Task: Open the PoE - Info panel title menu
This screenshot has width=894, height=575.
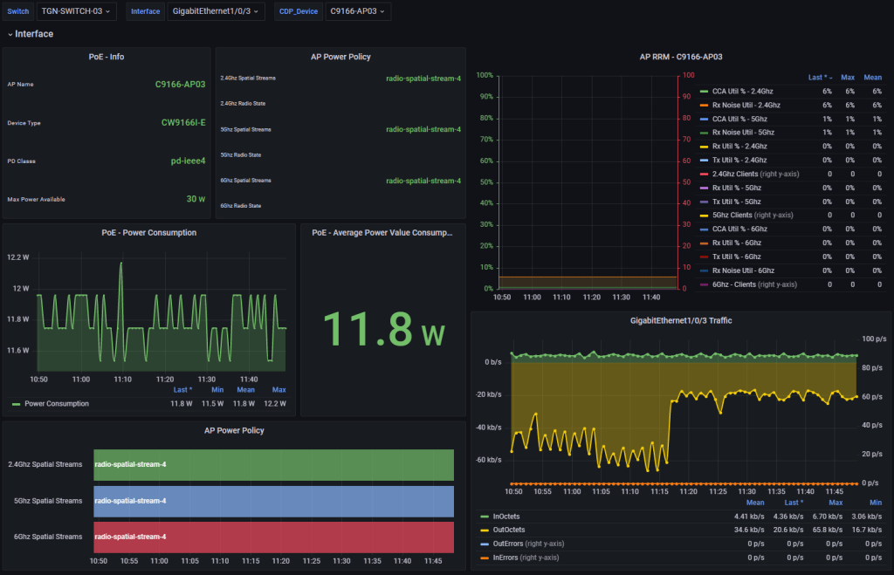Action: point(107,57)
